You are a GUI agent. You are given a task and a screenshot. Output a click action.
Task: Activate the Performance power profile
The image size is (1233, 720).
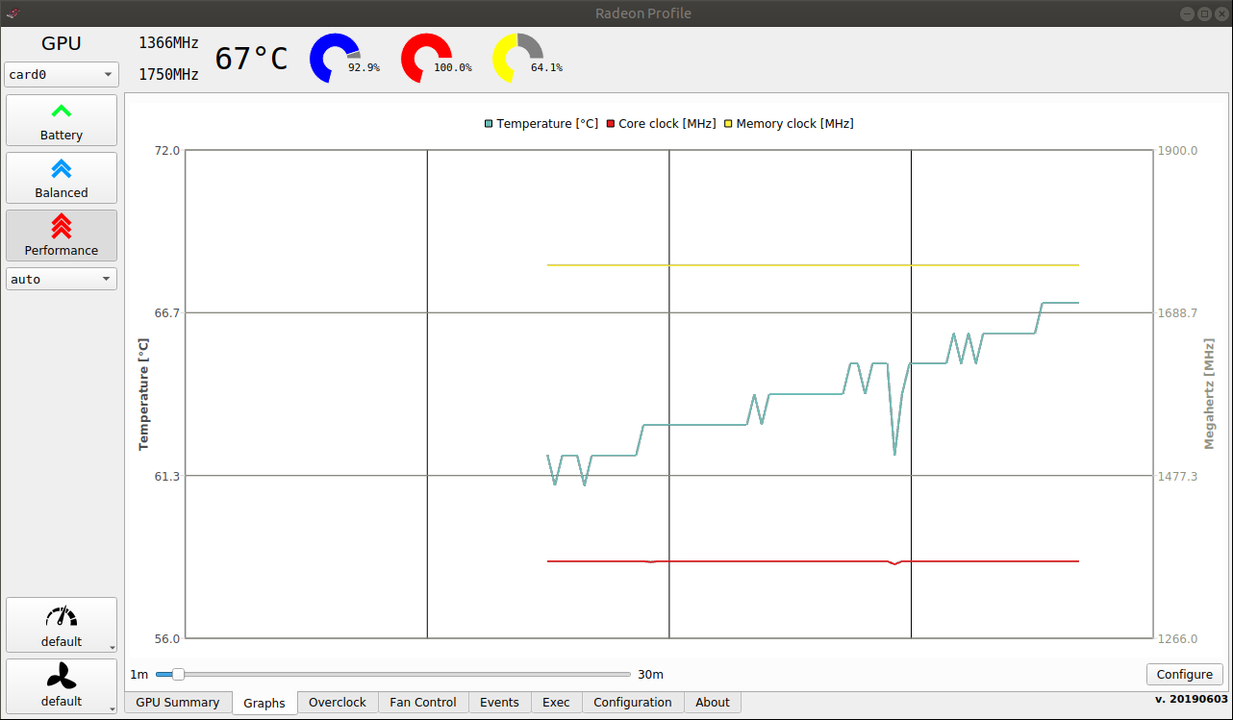(x=62, y=236)
